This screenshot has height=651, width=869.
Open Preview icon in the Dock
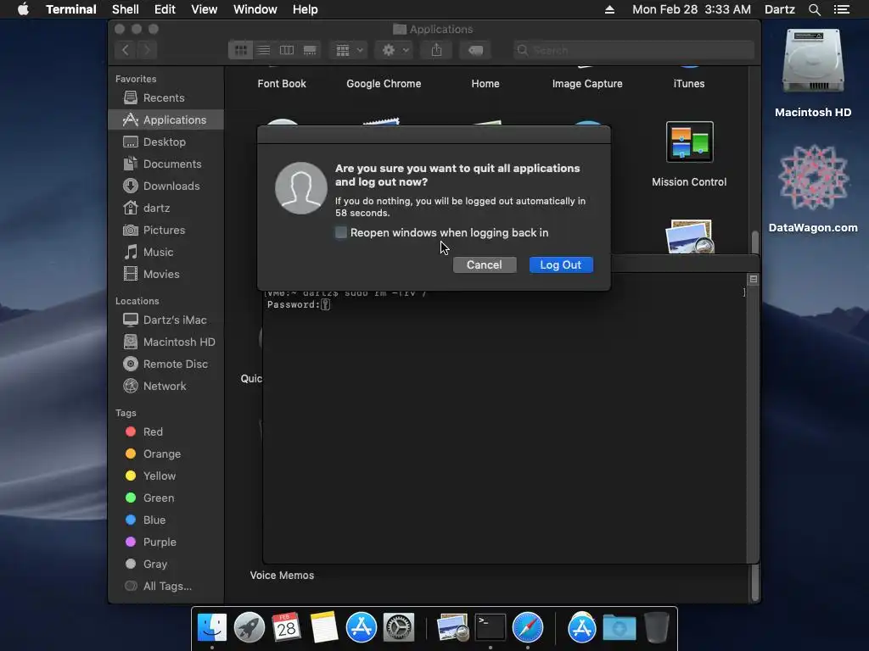click(x=452, y=628)
